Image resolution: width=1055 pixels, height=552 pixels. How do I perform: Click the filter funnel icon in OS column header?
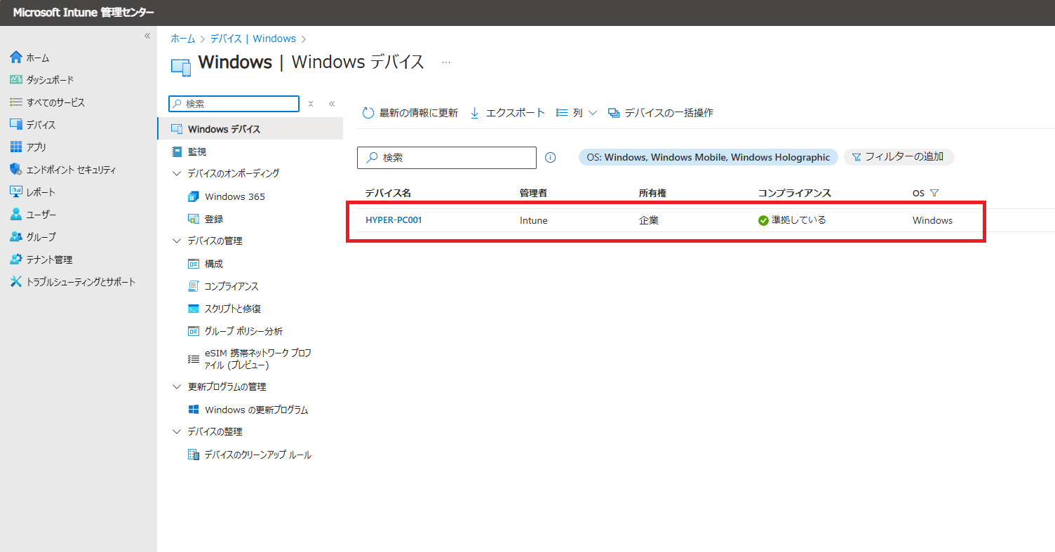pos(934,193)
